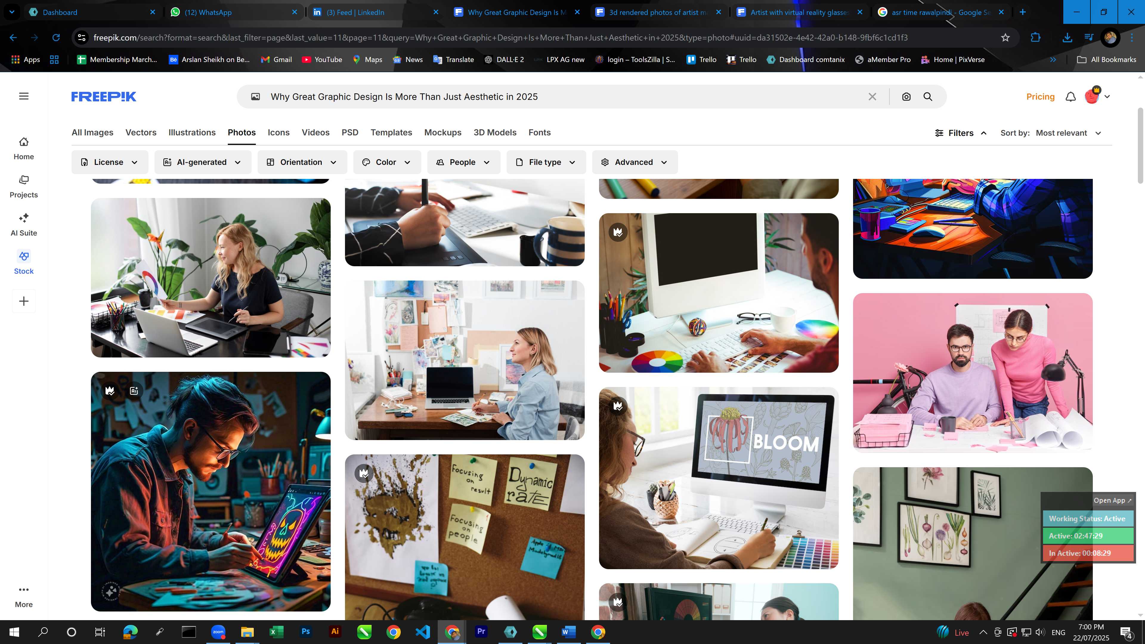Open the notifications bell
1145x644 pixels.
(x=1071, y=96)
